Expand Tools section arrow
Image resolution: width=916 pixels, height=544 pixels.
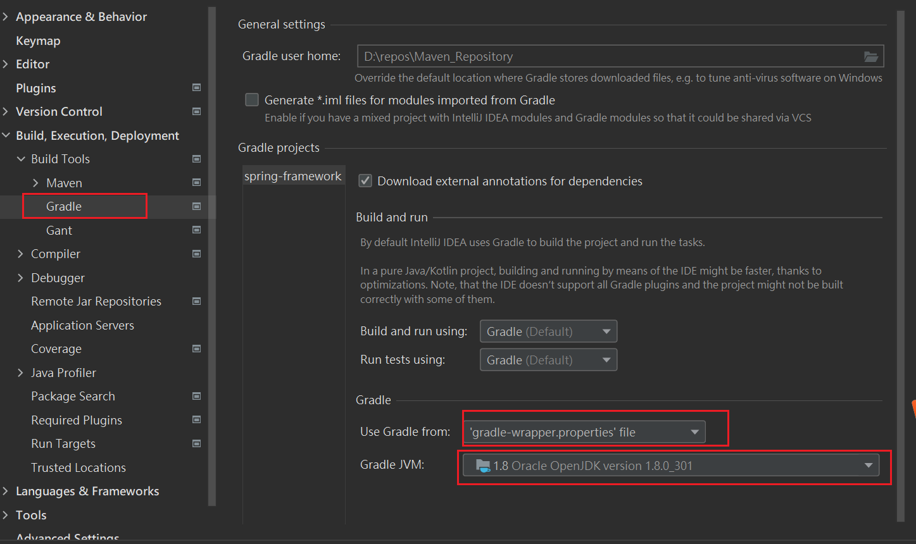point(6,515)
